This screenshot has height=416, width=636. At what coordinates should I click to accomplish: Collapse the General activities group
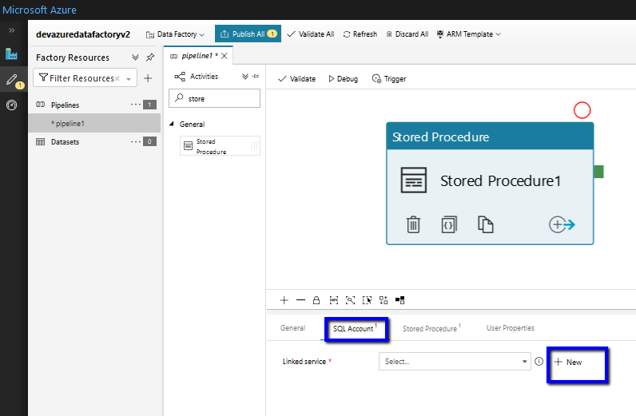[x=171, y=125]
